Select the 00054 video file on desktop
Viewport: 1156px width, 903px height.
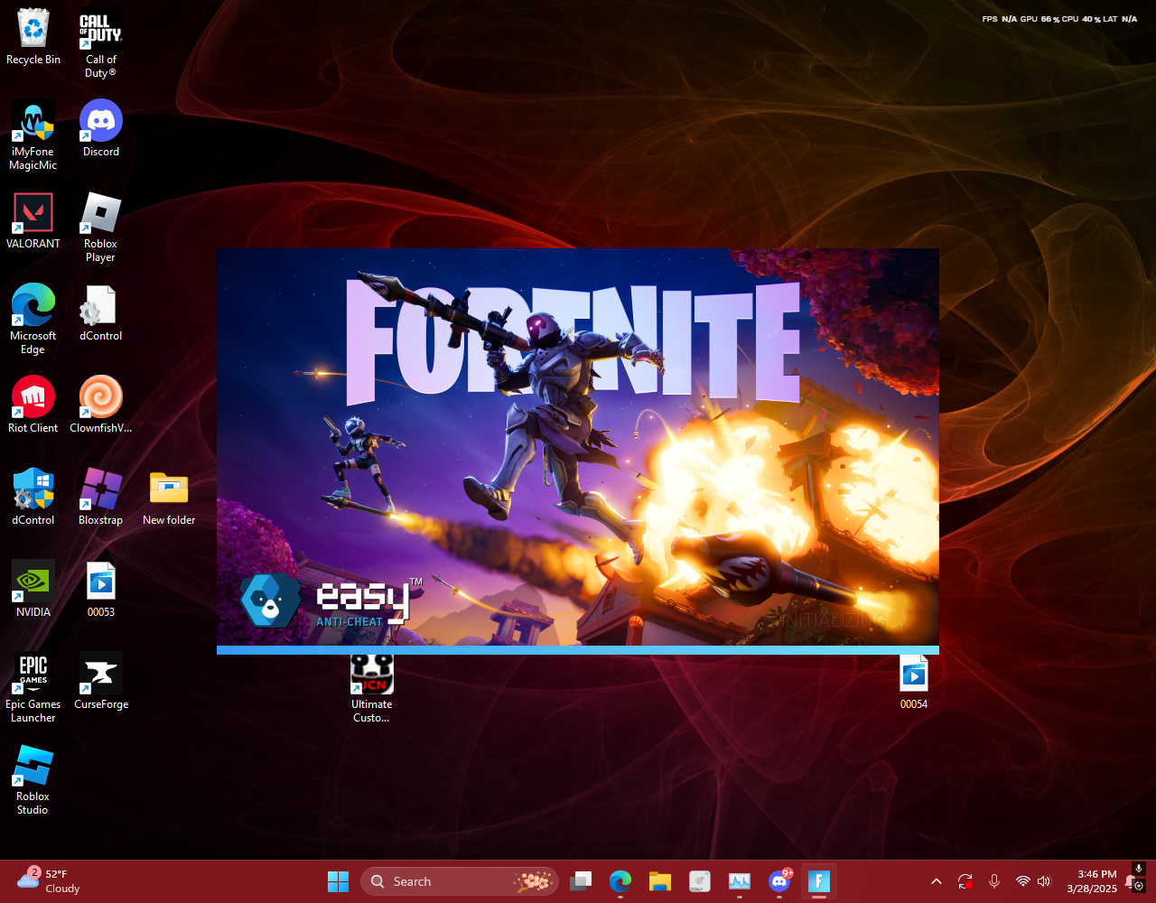[x=914, y=682]
